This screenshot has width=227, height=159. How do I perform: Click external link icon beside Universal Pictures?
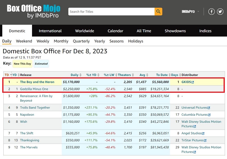tap(209, 108)
